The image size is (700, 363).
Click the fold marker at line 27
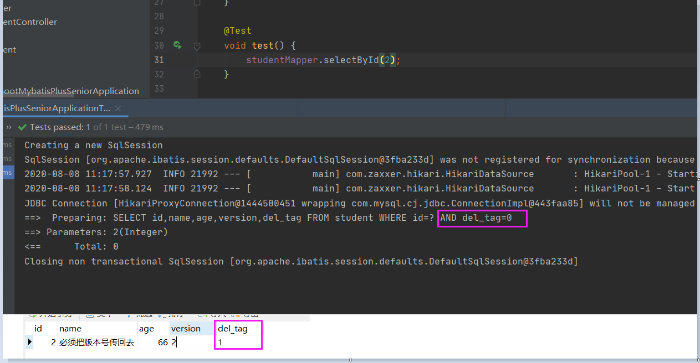[197, 3]
